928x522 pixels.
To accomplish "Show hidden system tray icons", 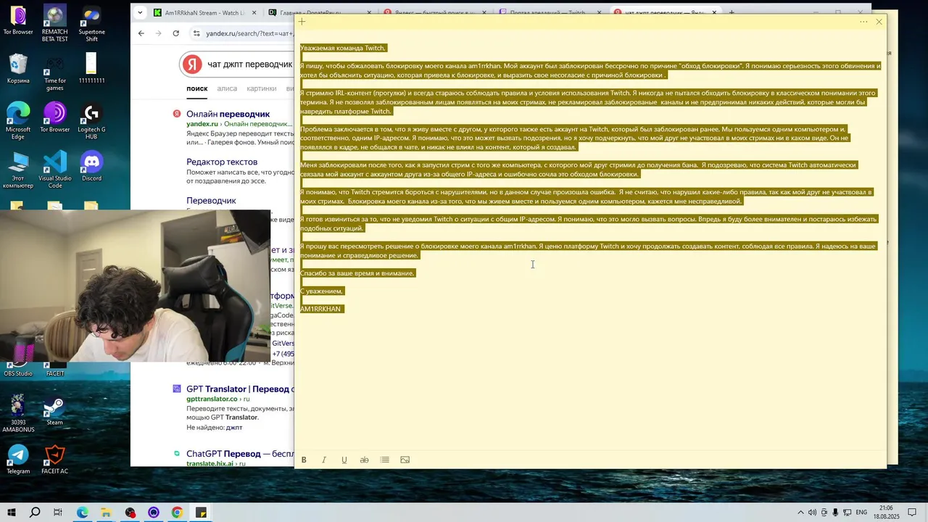I will pyautogui.click(x=800, y=513).
